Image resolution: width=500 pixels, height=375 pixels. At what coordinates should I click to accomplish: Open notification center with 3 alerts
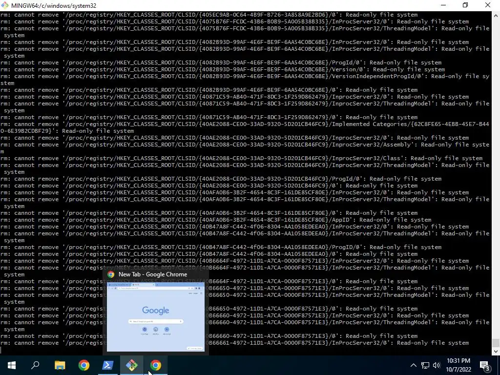coord(485,365)
